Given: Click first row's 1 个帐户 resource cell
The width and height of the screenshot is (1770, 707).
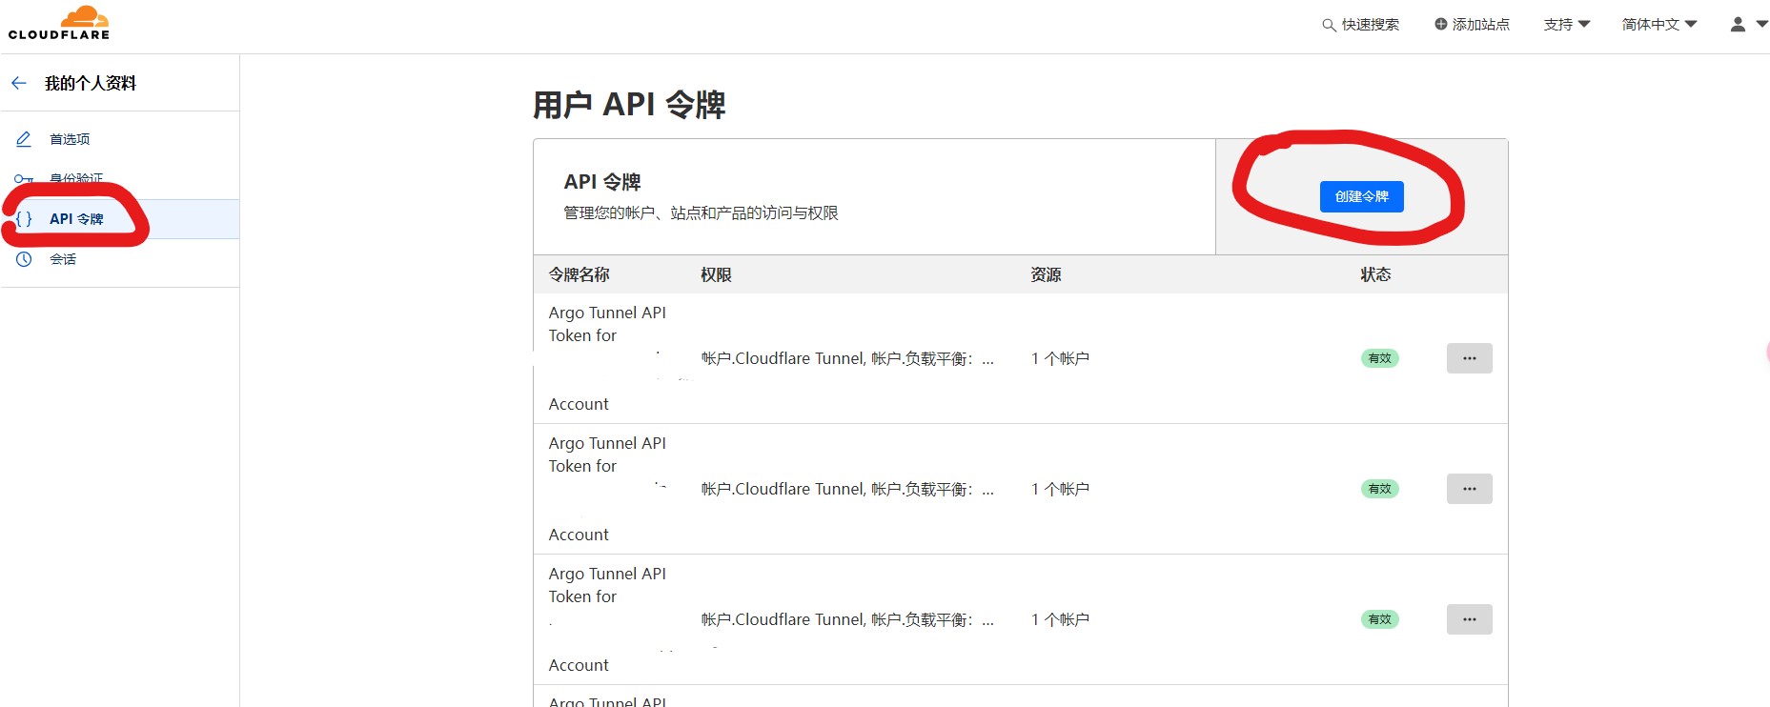Looking at the screenshot, I should (1060, 358).
